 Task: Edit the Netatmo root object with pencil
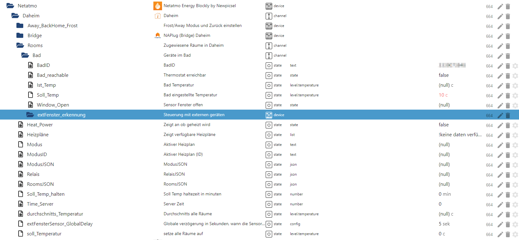point(500,7)
